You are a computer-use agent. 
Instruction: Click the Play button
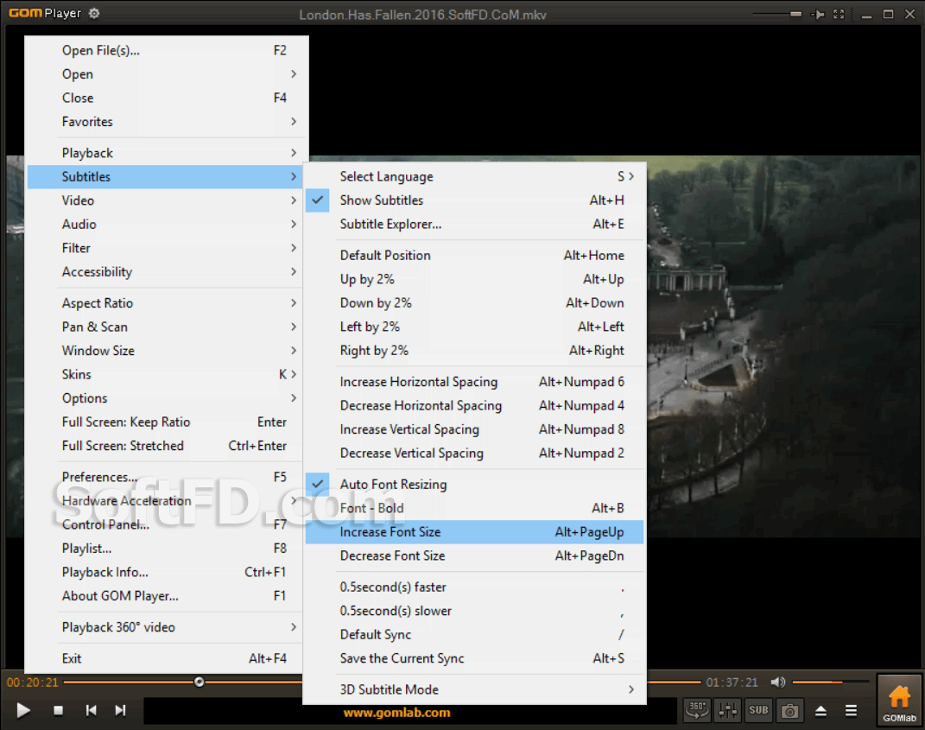23,710
